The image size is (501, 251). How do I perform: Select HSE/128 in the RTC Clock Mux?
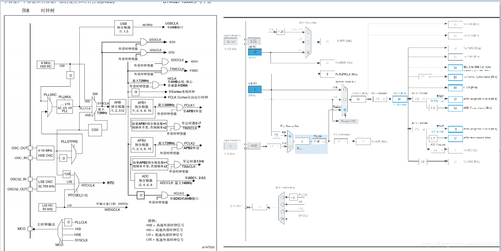[x=308, y=32]
